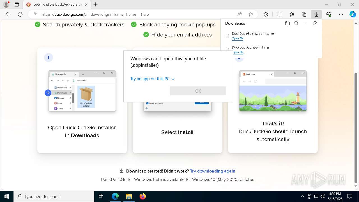Open Edge Settings and more menu
Viewport: 359px width, 202px height.
341,14
